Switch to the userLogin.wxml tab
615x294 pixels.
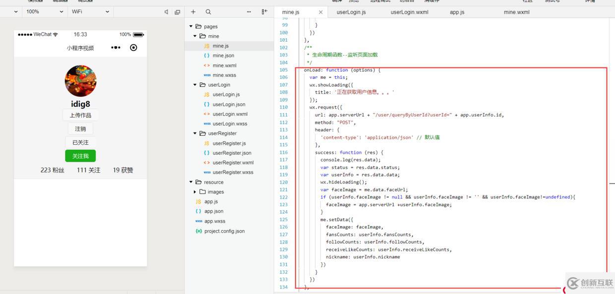click(x=409, y=12)
